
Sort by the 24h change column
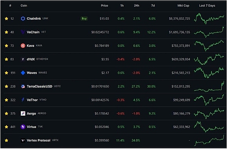tap(137, 6)
